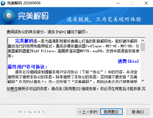Click the 完美解码 banner title
153x118 pixels.
tap(33, 16)
